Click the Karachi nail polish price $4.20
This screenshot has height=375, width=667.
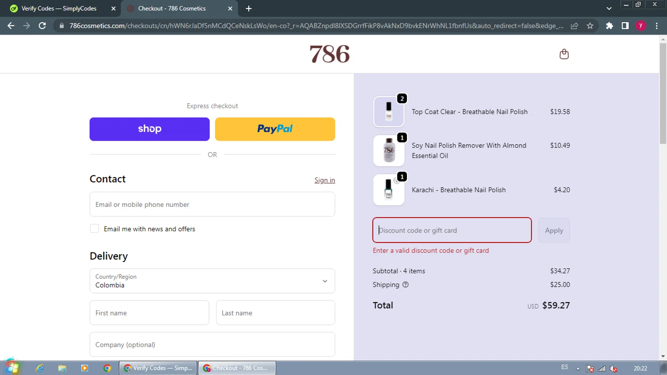tap(562, 190)
